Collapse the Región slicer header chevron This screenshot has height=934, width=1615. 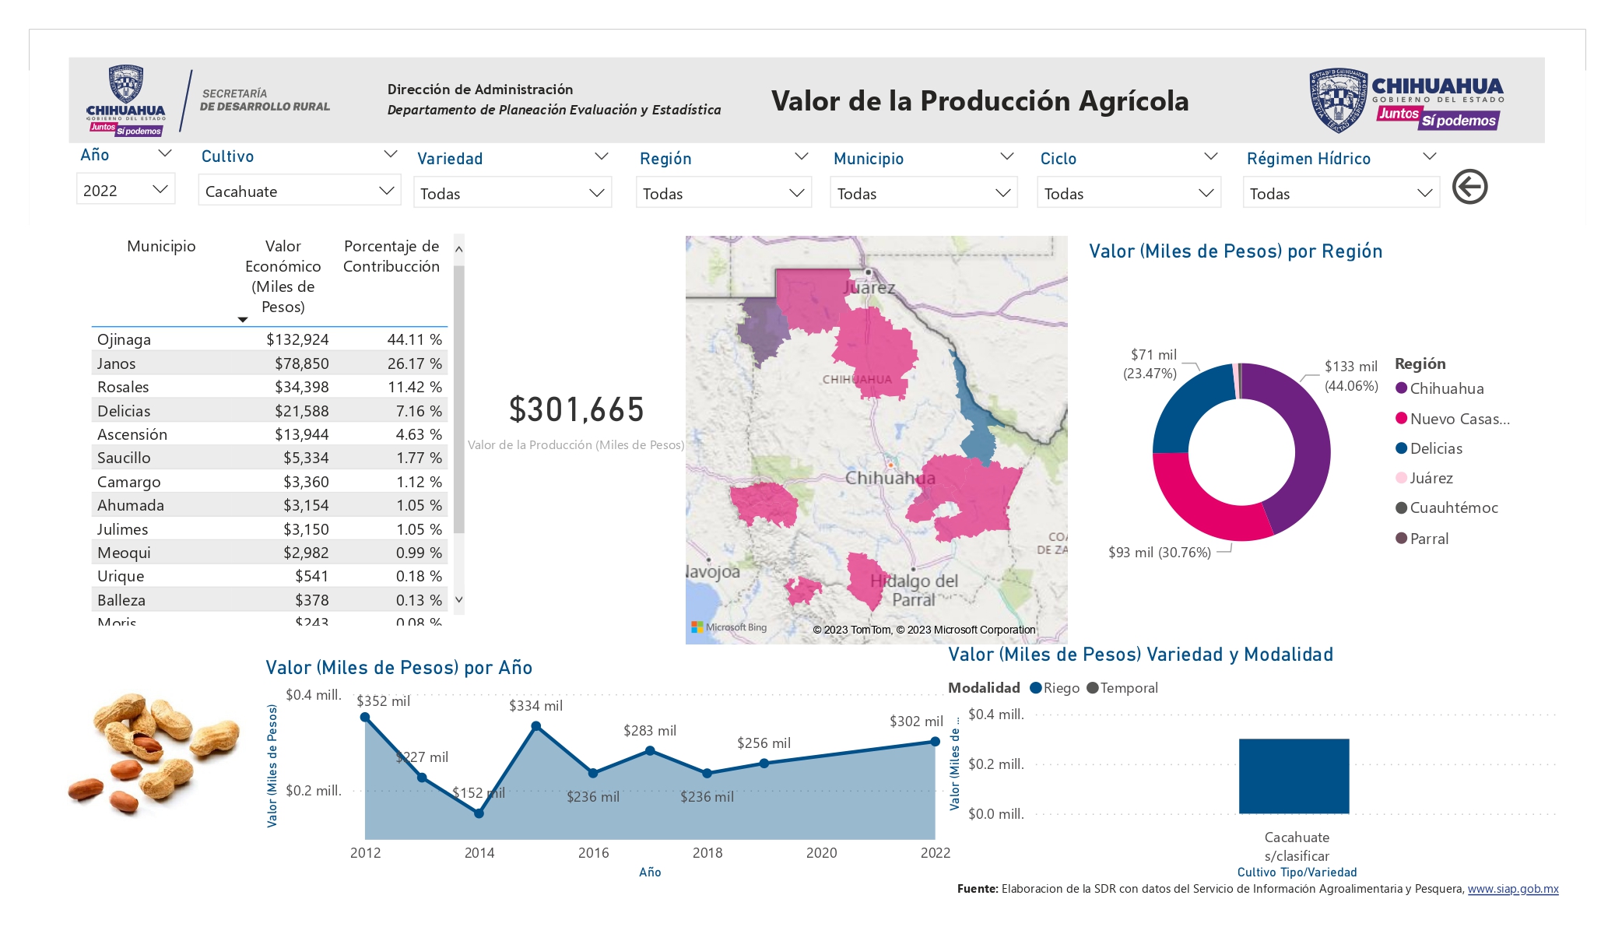pyautogui.click(x=802, y=156)
